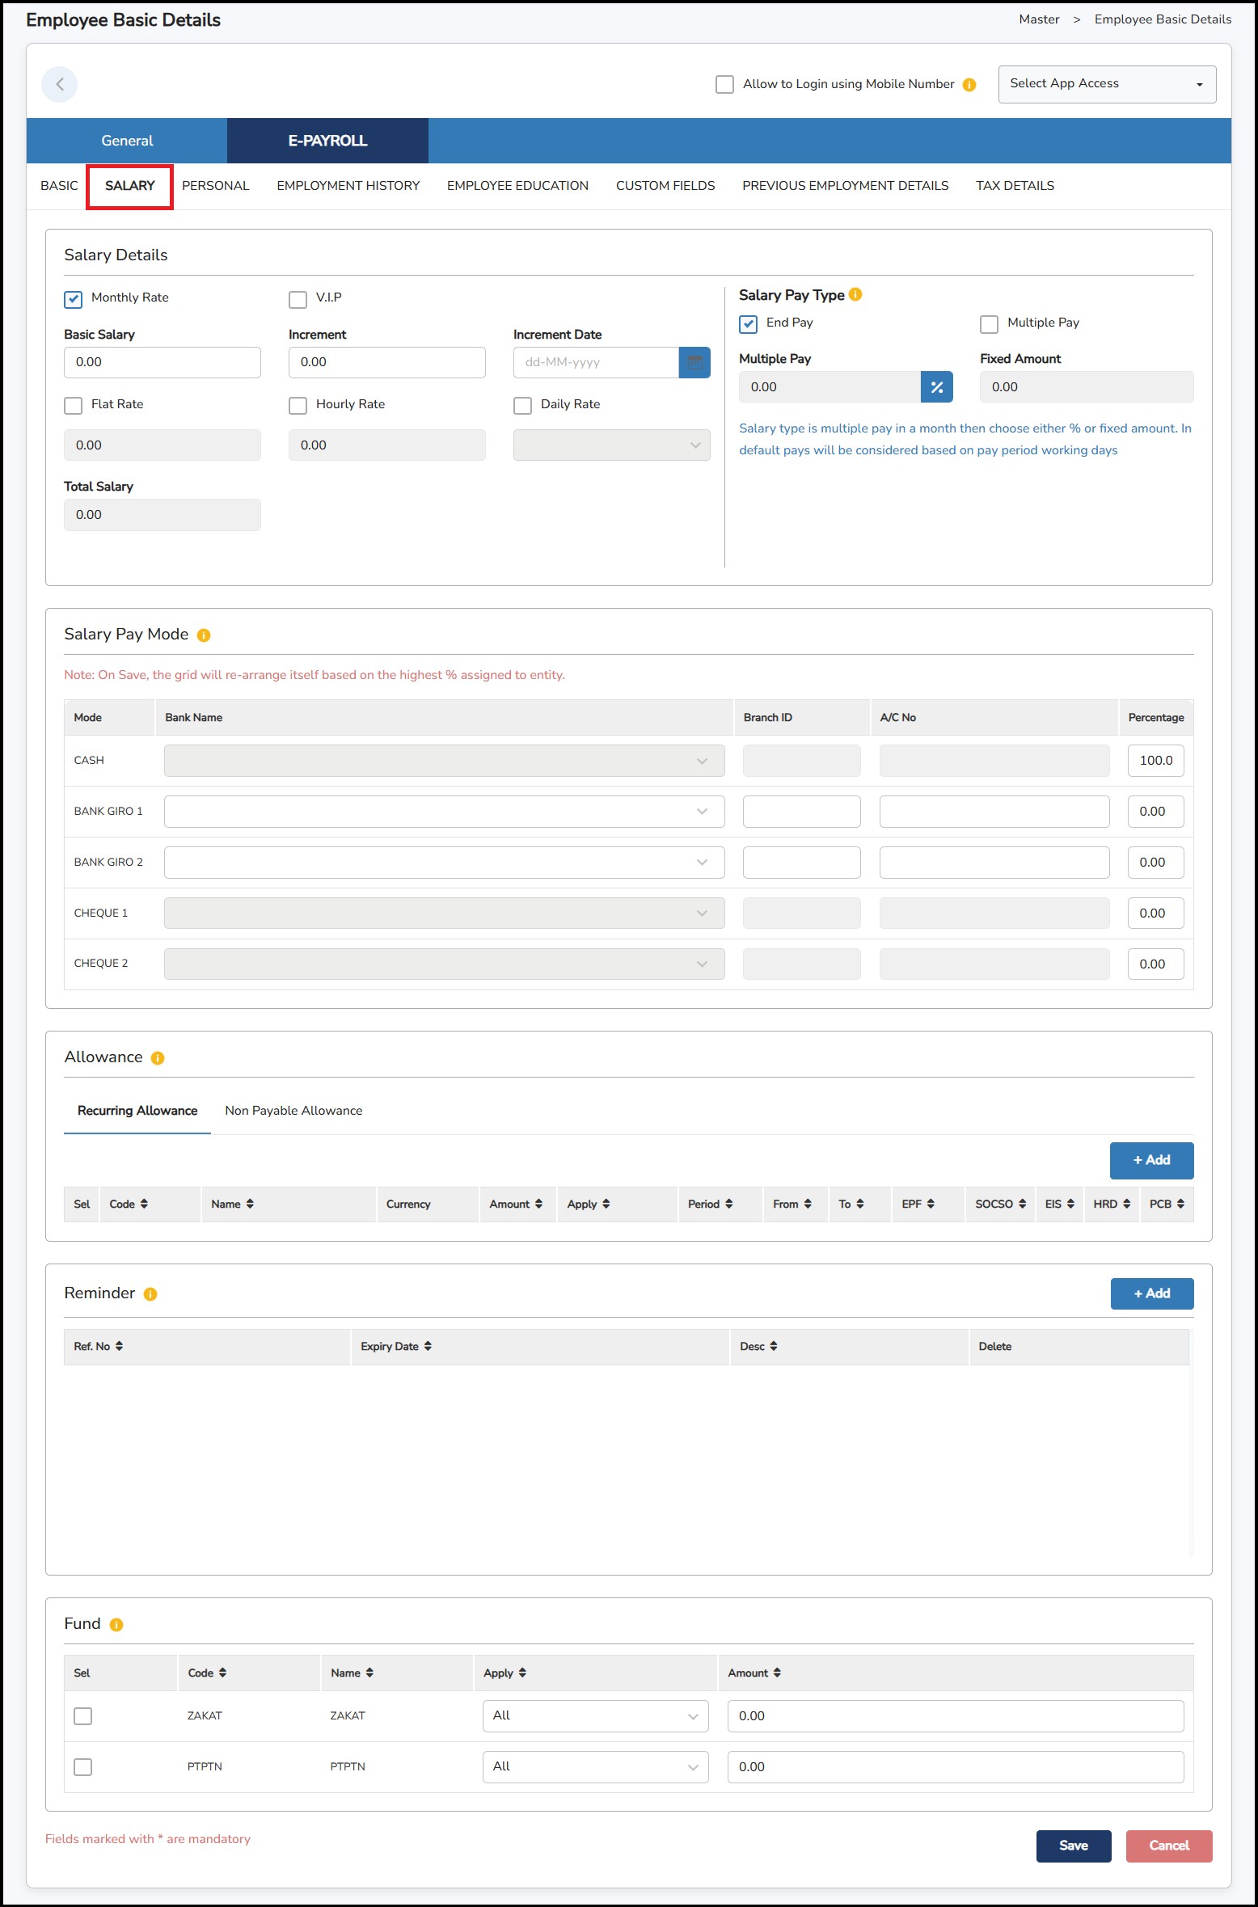This screenshot has width=1258, height=1907.
Task: Click the Fund section info icon
Action: (x=116, y=1625)
